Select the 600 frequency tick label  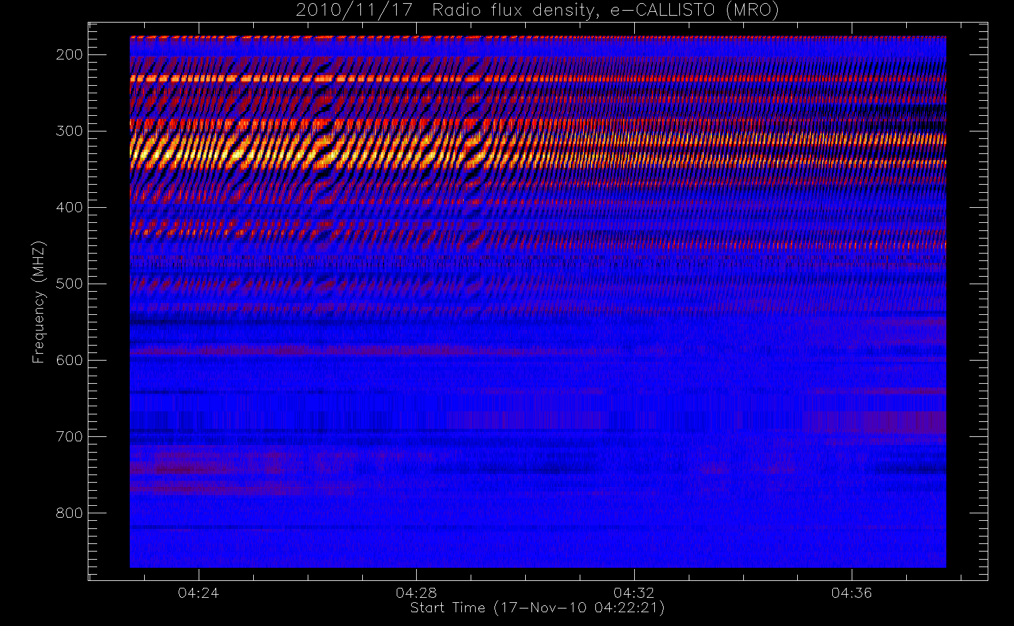pyautogui.click(x=70, y=361)
